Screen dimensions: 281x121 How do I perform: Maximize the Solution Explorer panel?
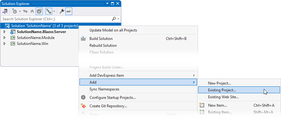tap(112, 3)
